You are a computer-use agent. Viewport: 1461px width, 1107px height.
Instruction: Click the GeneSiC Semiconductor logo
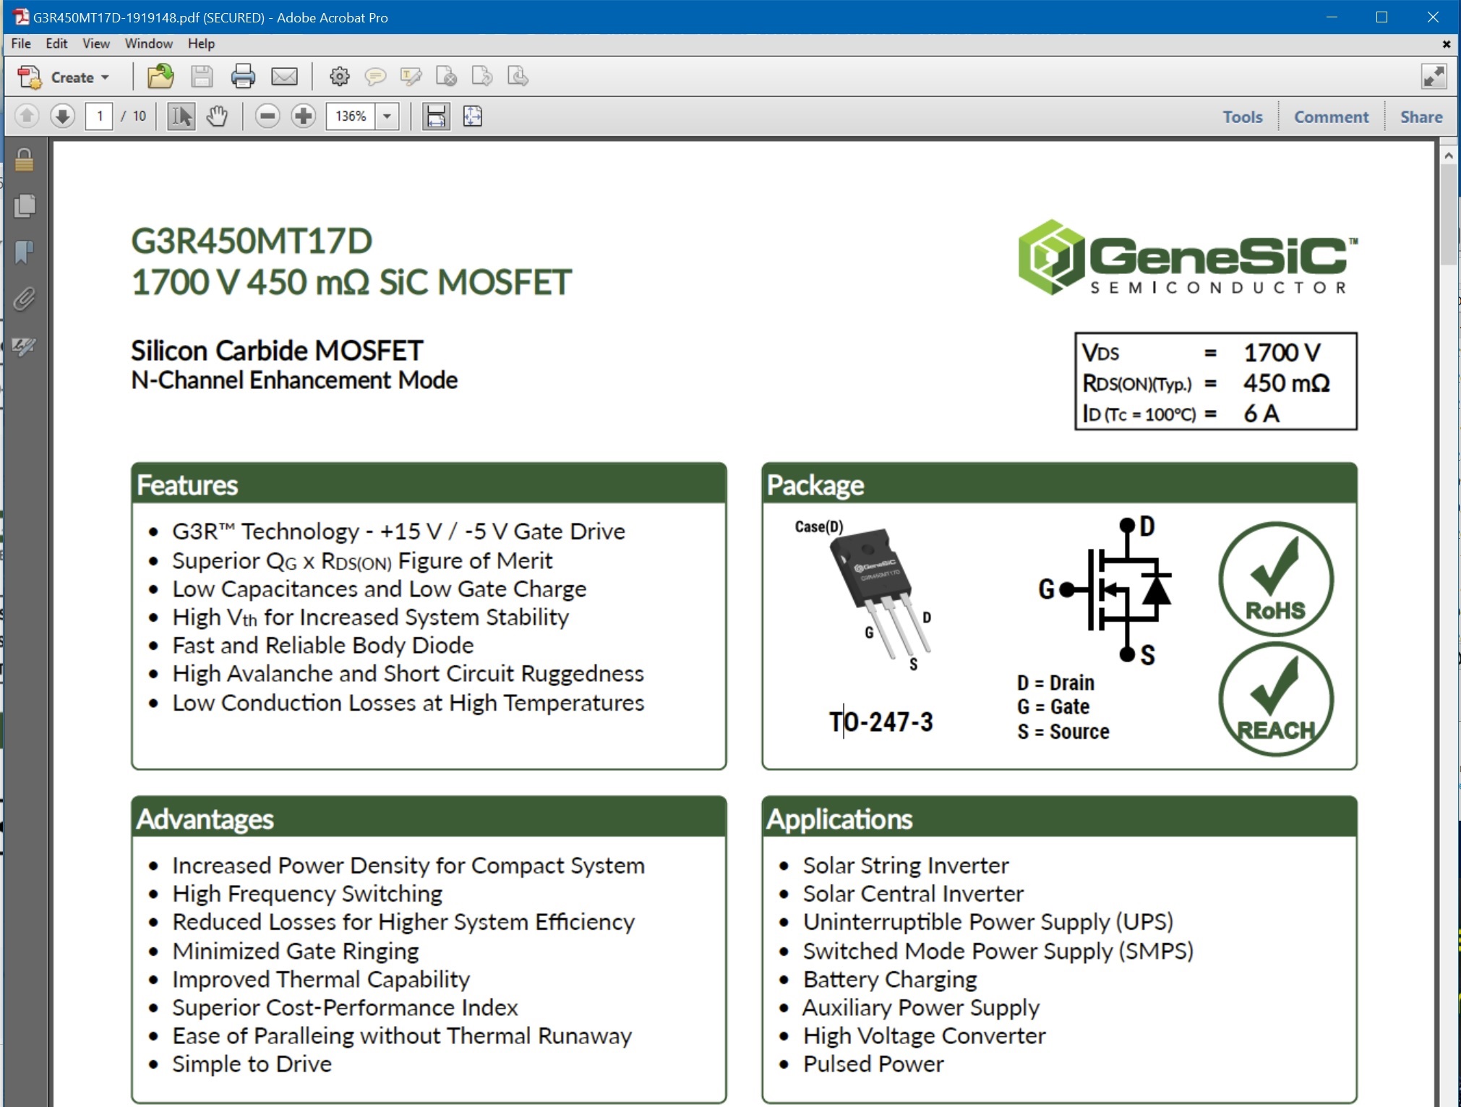pos(1188,257)
